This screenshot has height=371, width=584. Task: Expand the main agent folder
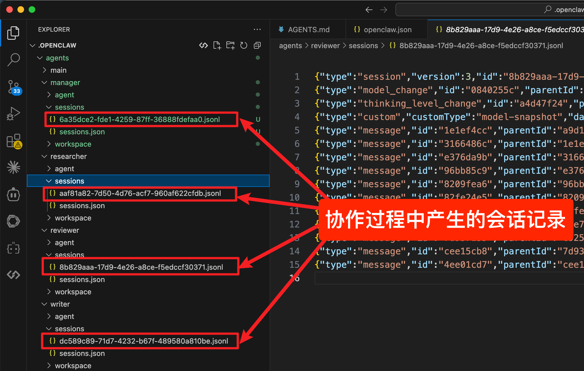(x=58, y=70)
